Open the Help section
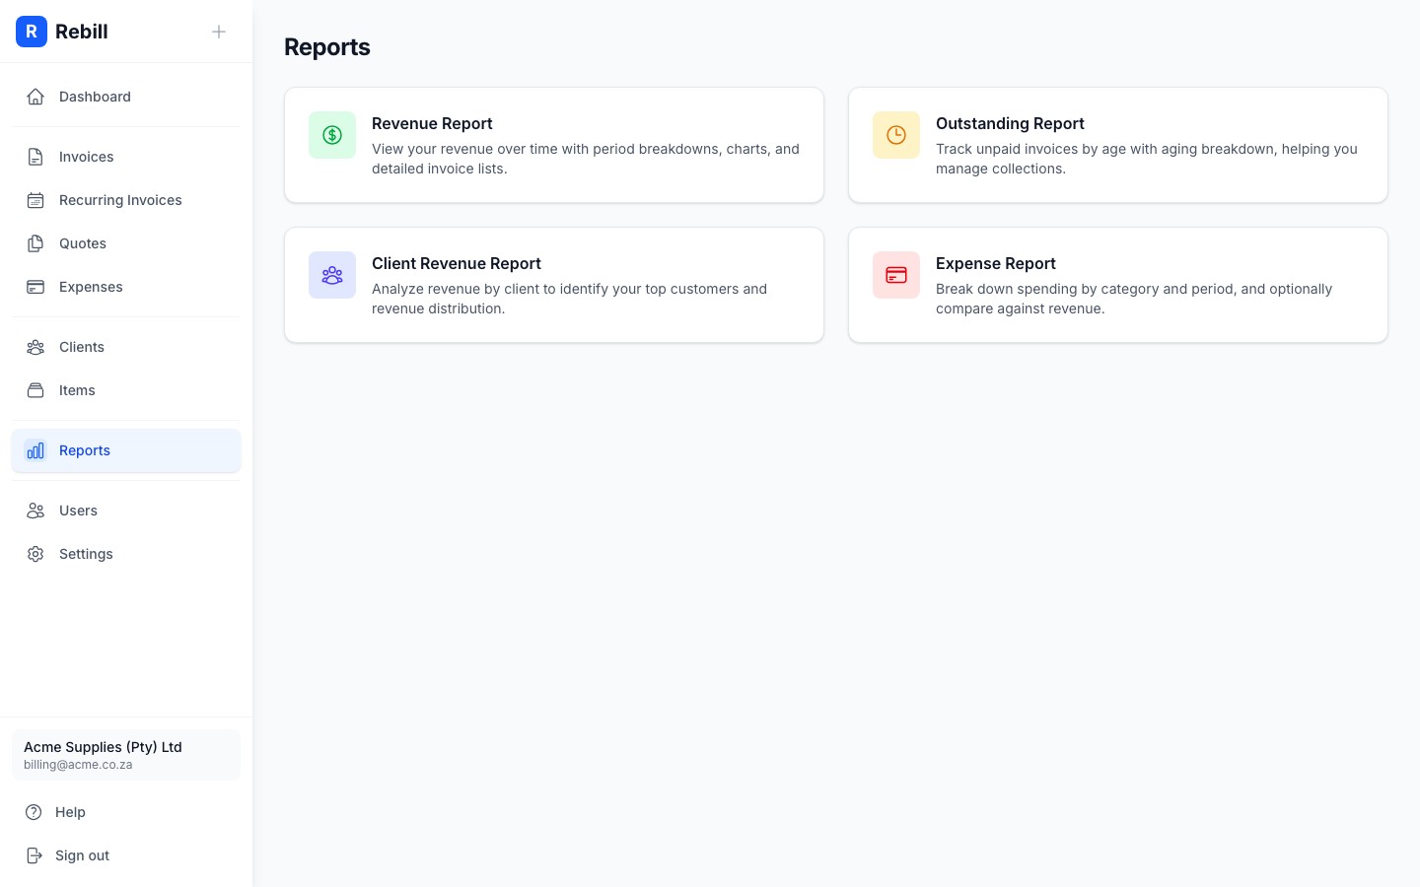The height and width of the screenshot is (887, 1420). pos(70,812)
